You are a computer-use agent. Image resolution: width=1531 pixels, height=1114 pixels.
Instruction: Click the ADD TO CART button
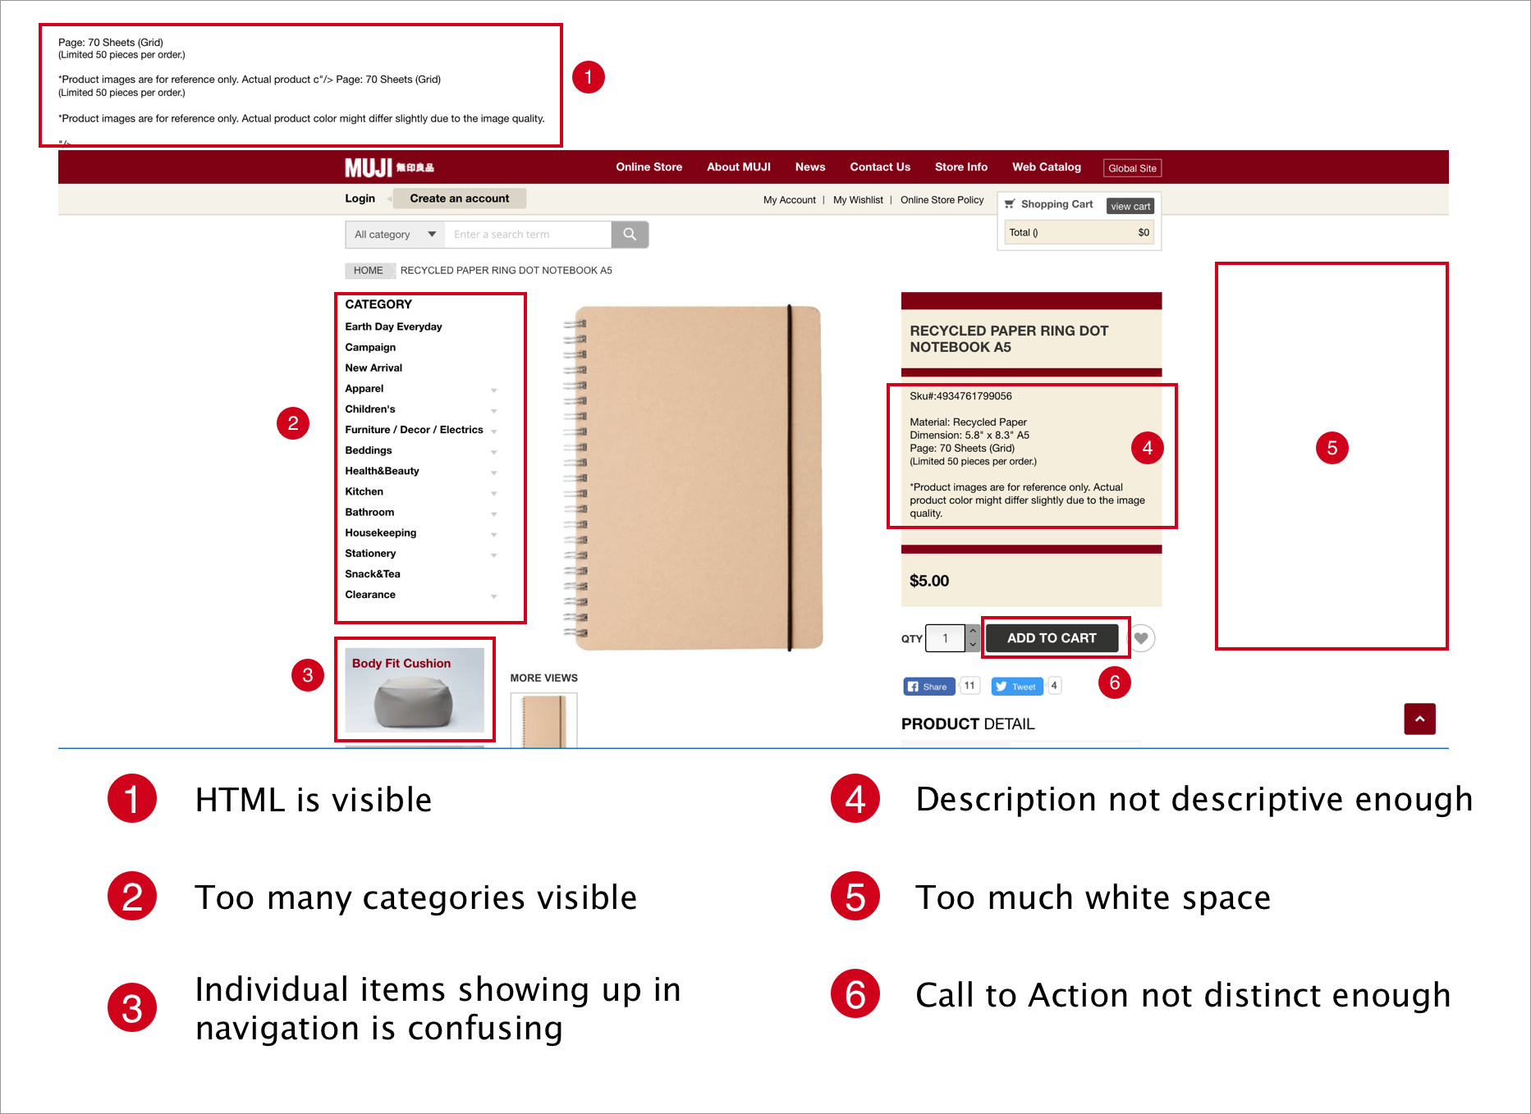[1052, 638]
